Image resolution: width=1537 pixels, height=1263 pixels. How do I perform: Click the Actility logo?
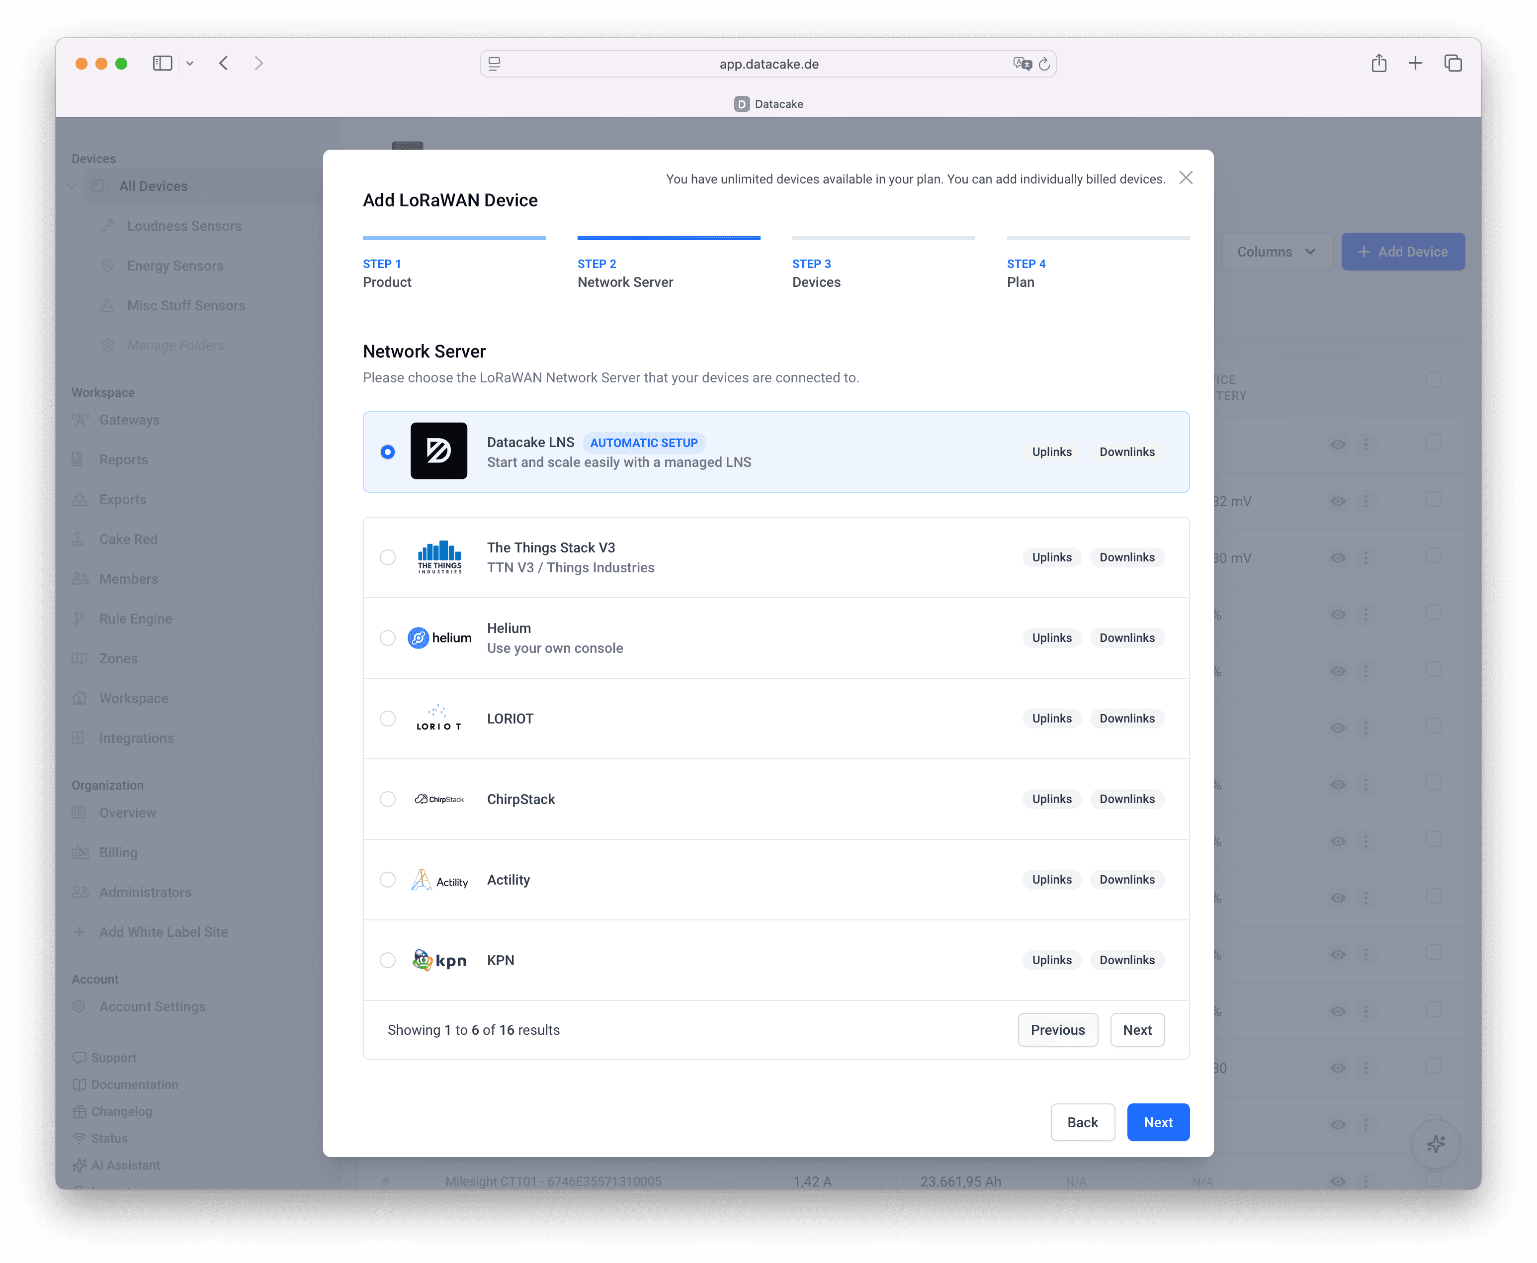click(439, 880)
